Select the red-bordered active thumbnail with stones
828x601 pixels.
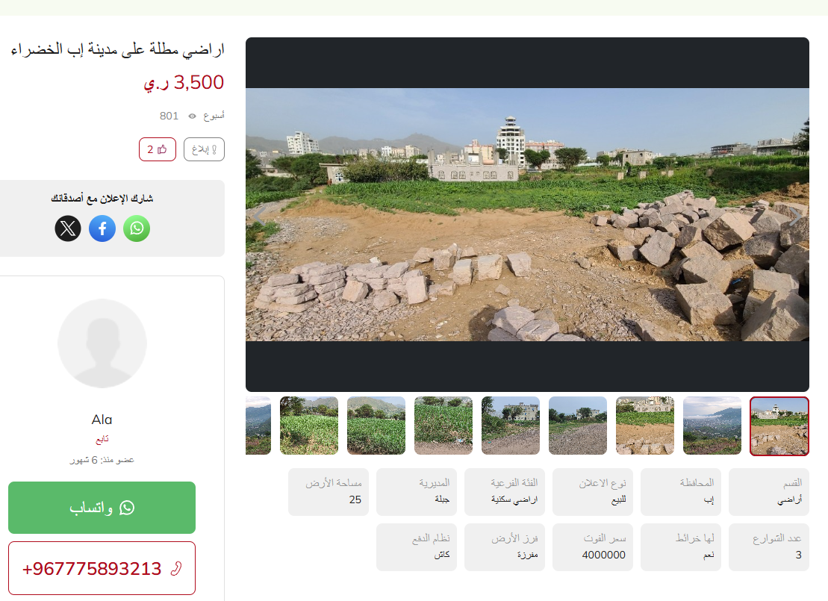point(779,426)
